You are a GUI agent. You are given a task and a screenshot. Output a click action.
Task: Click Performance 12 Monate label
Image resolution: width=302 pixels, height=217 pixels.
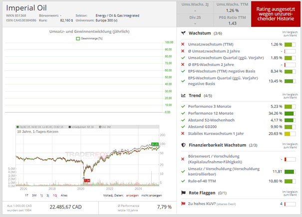point(211,113)
